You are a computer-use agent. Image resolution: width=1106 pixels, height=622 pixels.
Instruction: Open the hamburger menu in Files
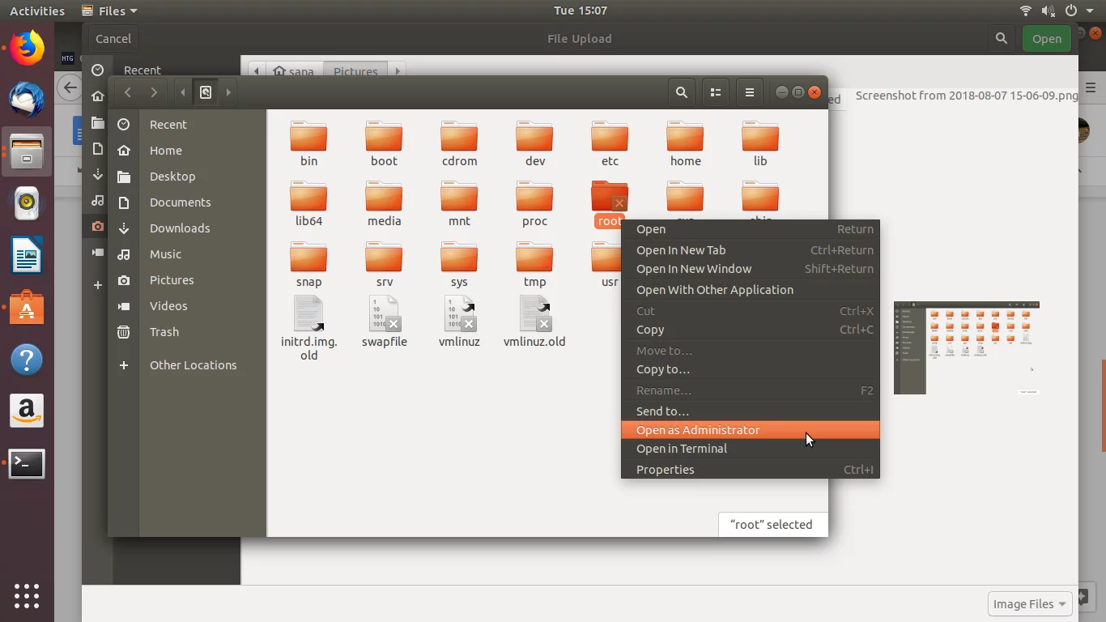pyautogui.click(x=750, y=92)
